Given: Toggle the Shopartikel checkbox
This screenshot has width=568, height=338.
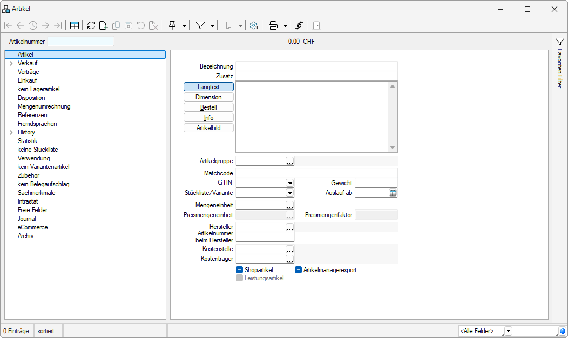Looking at the screenshot, I should (x=239, y=270).
